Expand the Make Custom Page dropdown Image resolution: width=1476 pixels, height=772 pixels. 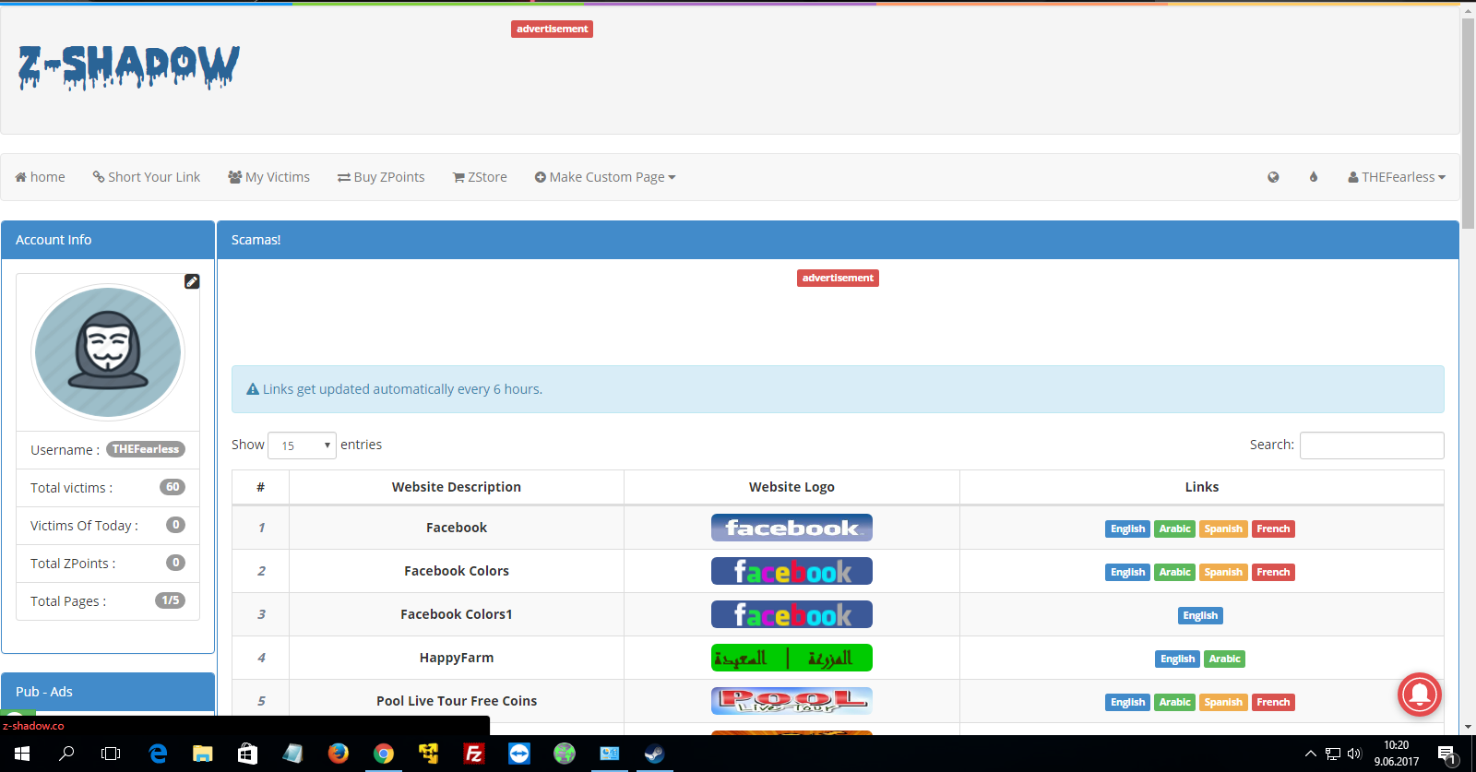coord(605,177)
